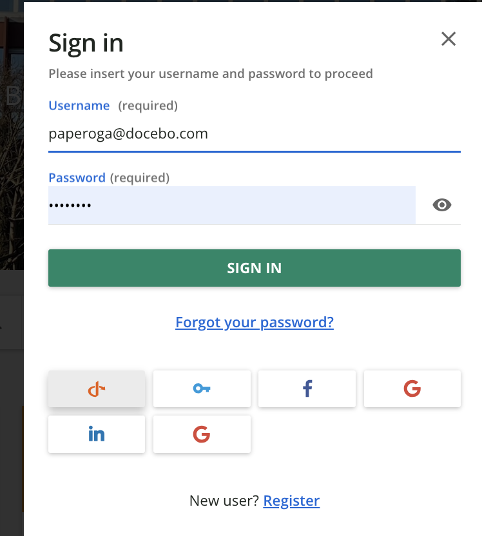Click the 'New user?' text
This screenshot has height=536, width=482.
[224, 501]
